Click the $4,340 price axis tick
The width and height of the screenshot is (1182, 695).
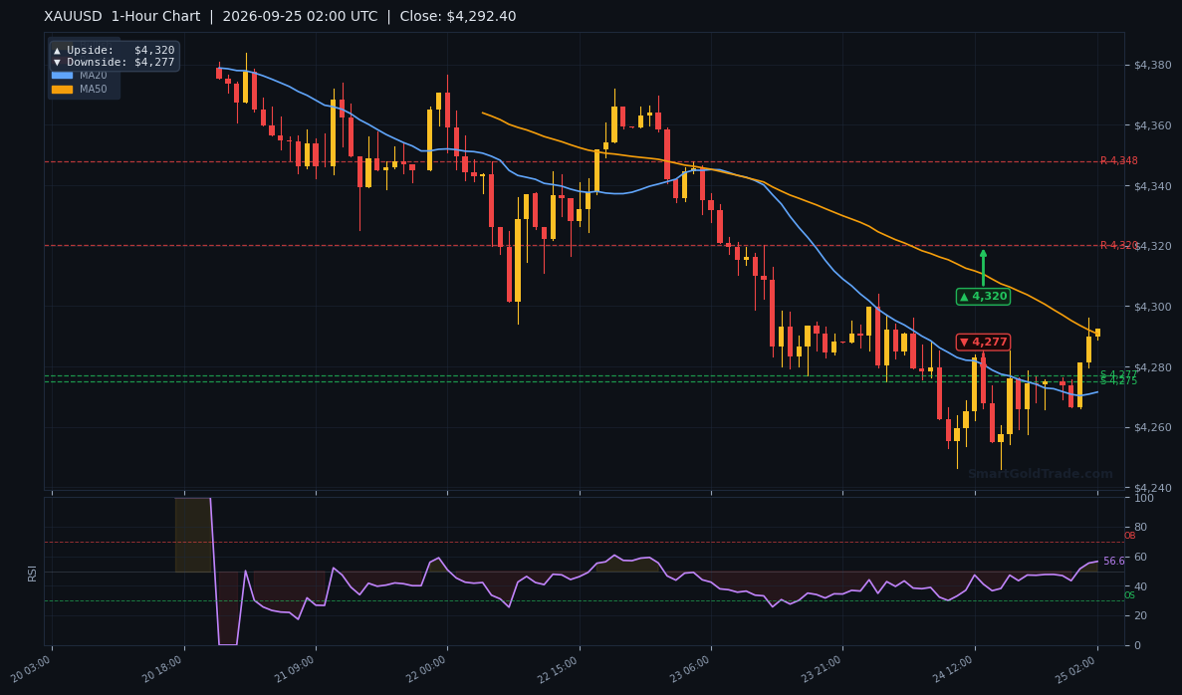coord(1152,186)
